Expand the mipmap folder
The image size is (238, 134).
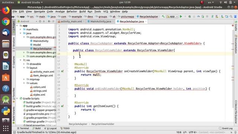coord(24,79)
